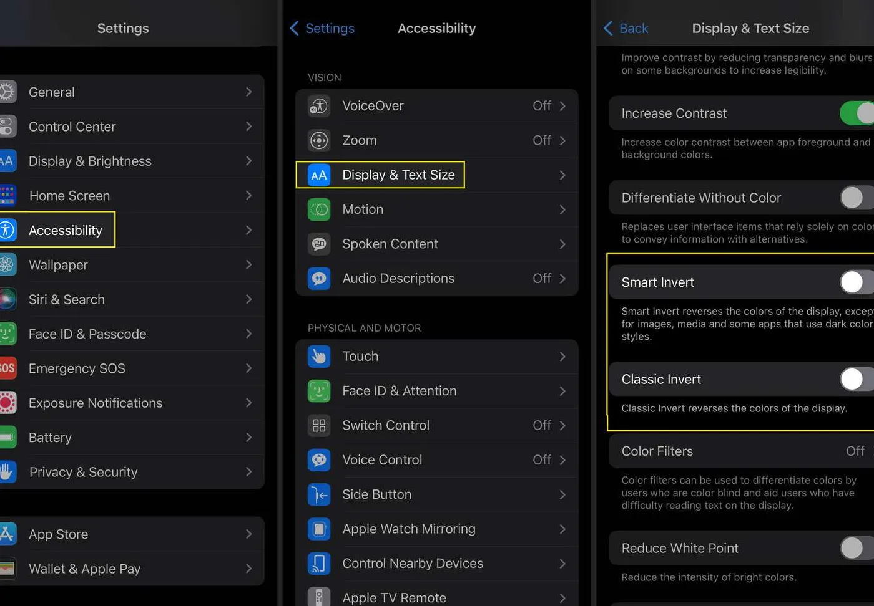Open the VoiceOver accessibility icon

[x=318, y=106]
